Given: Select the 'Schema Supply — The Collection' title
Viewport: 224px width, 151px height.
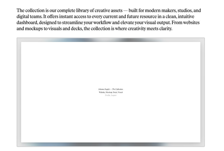Looking at the screenshot, I should 111,89.
